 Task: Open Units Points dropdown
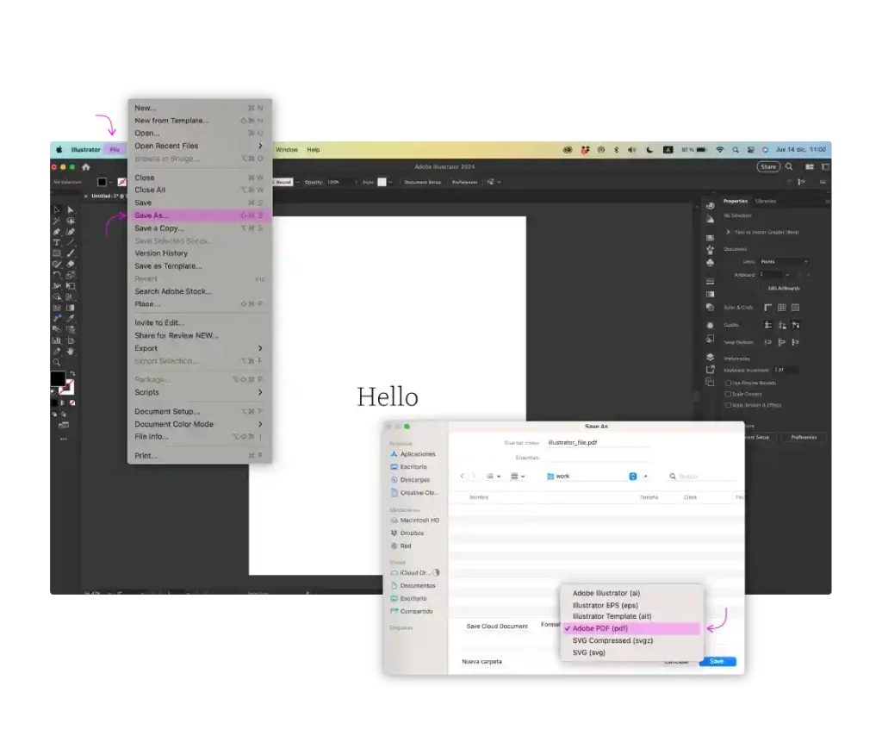point(784,262)
